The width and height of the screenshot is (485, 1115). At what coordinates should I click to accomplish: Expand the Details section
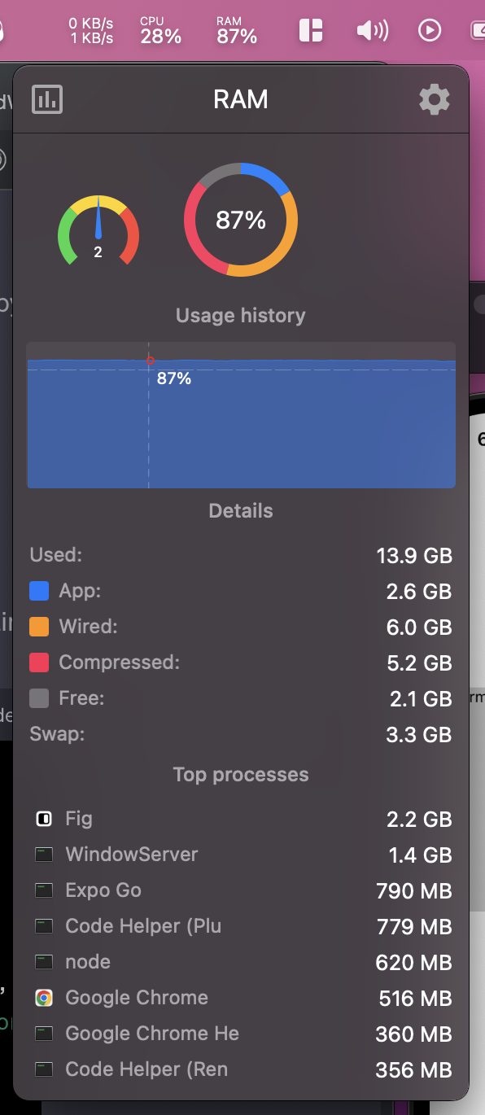coord(240,510)
